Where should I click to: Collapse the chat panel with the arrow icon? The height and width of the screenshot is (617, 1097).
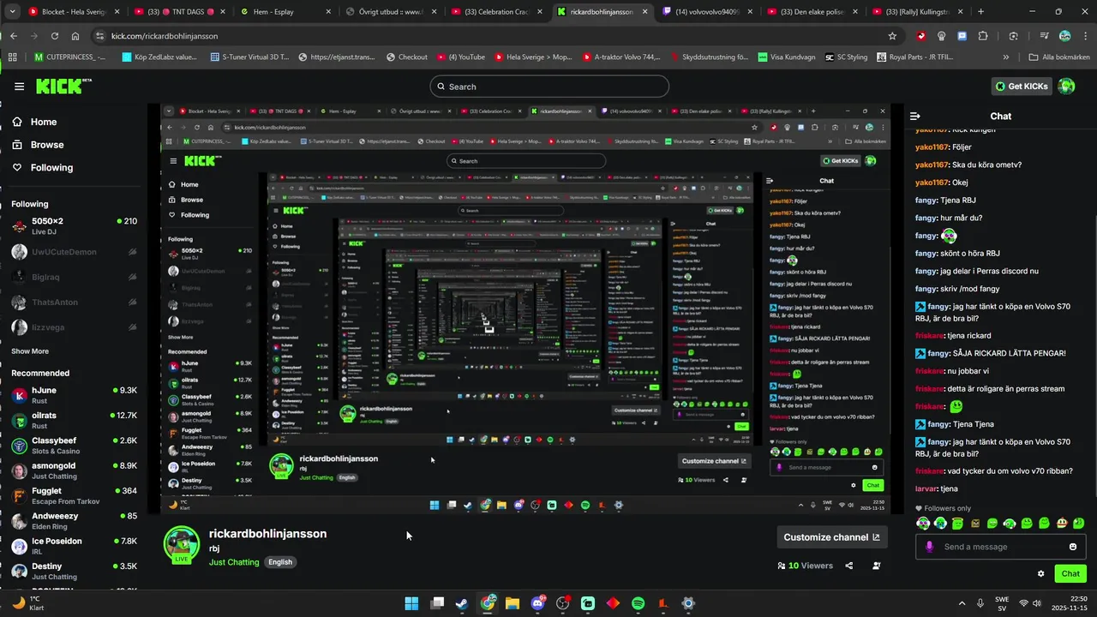pos(914,116)
